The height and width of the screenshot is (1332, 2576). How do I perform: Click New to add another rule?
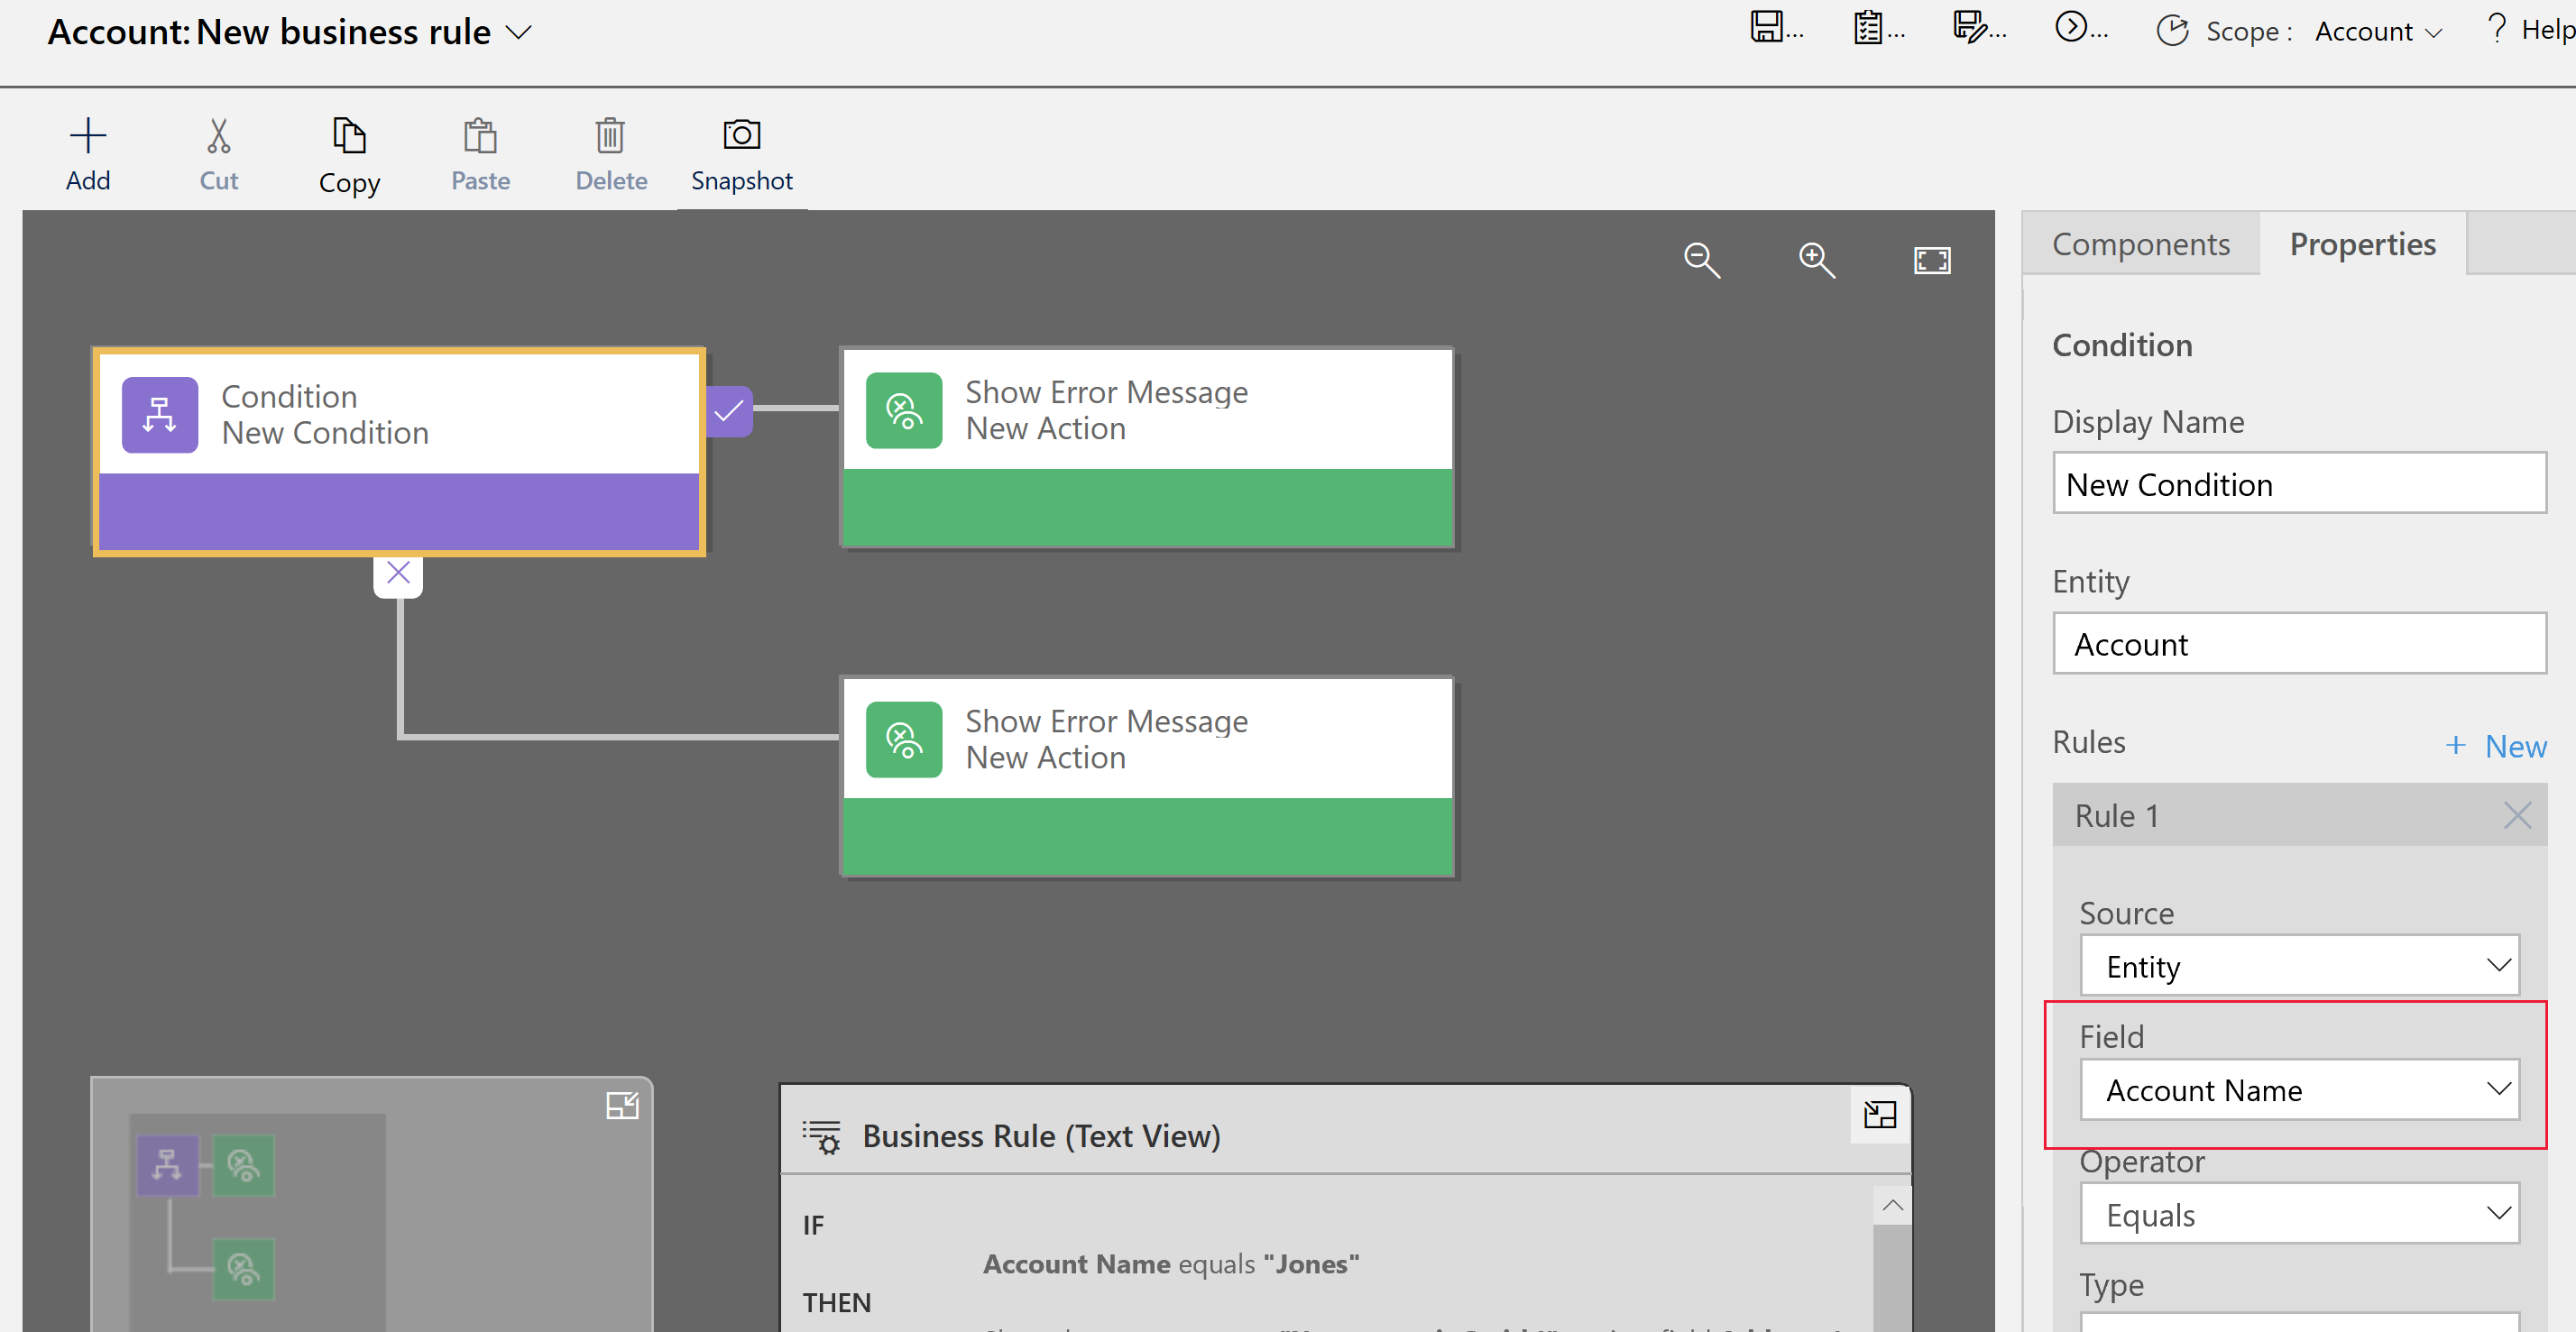(2493, 742)
